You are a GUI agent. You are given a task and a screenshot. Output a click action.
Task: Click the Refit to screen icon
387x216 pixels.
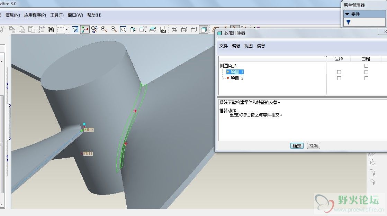123,30
